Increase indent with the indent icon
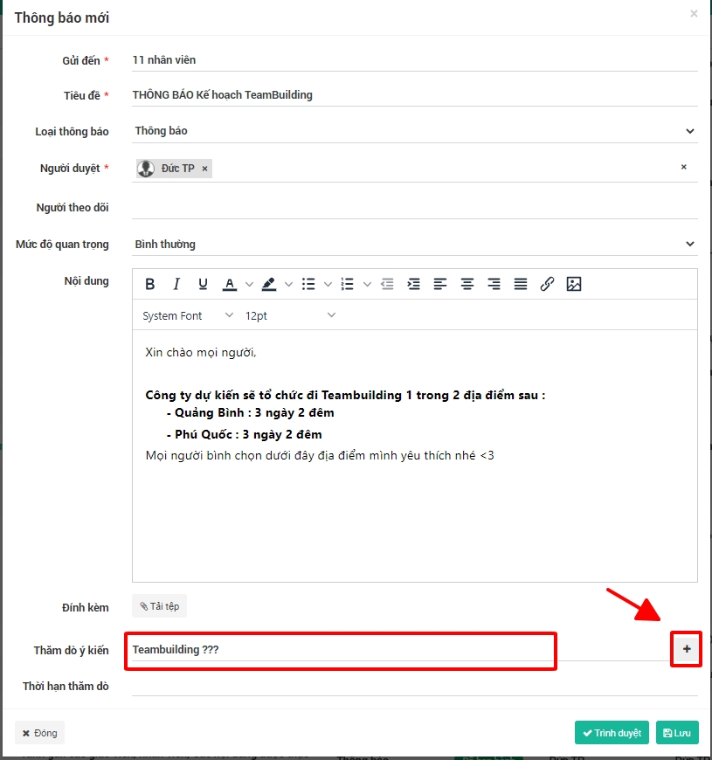712x760 pixels. [414, 284]
